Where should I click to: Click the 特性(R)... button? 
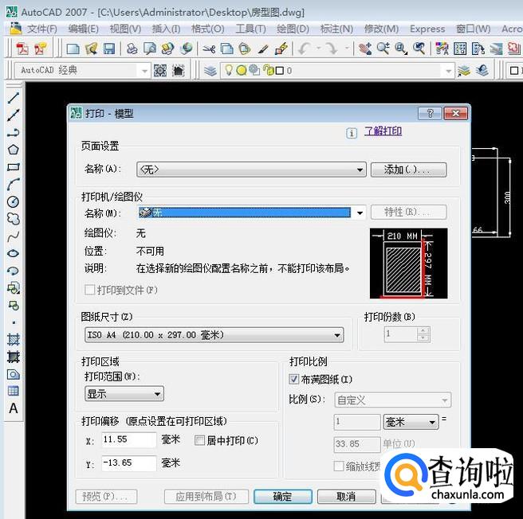pyautogui.click(x=408, y=212)
